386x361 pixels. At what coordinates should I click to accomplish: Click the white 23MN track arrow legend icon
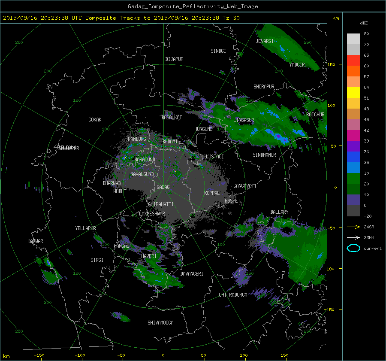[x=353, y=237]
